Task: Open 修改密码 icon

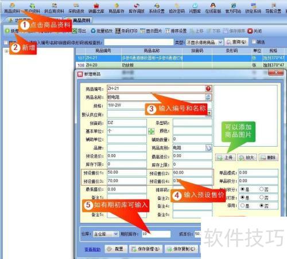Action: point(177,8)
